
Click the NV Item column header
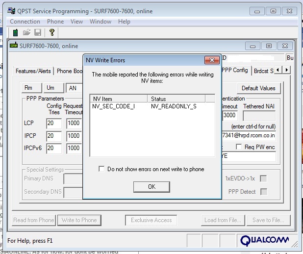pos(119,99)
